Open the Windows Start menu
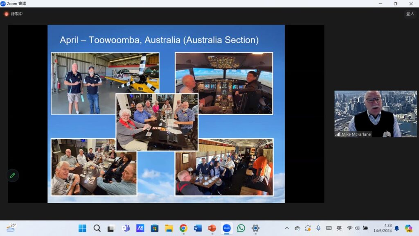The image size is (419, 236). pyautogui.click(x=82, y=228)
